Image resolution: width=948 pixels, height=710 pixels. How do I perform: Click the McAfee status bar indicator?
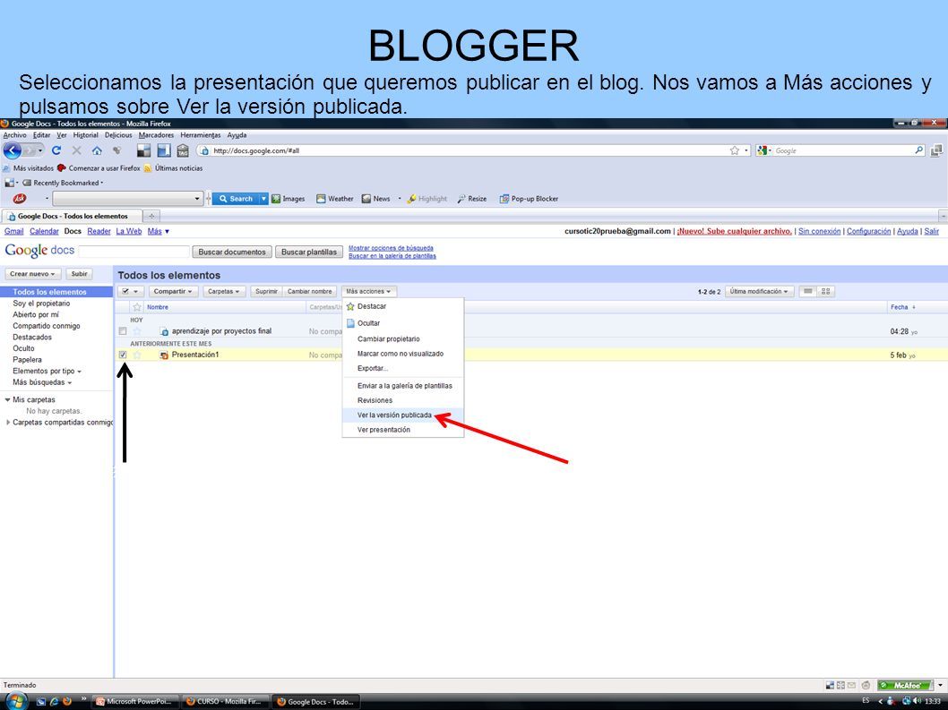tap(905, 685)
